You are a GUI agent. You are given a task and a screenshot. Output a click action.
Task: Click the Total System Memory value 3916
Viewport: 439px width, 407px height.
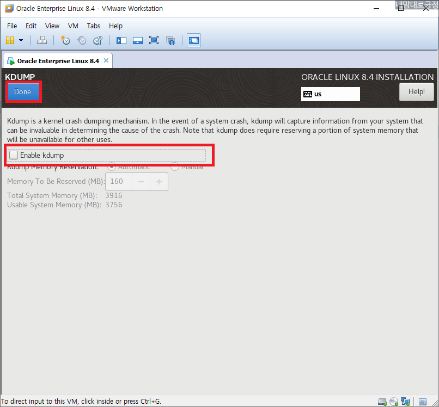(x=114, y=195)
